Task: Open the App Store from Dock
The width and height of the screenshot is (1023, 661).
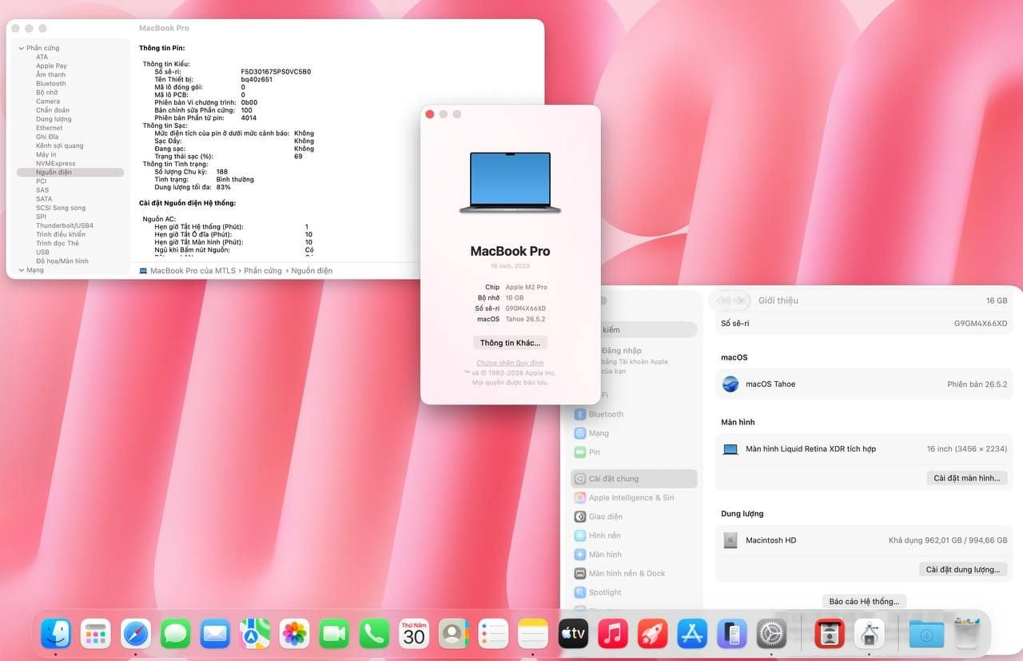Action: (x=692, y=634)
